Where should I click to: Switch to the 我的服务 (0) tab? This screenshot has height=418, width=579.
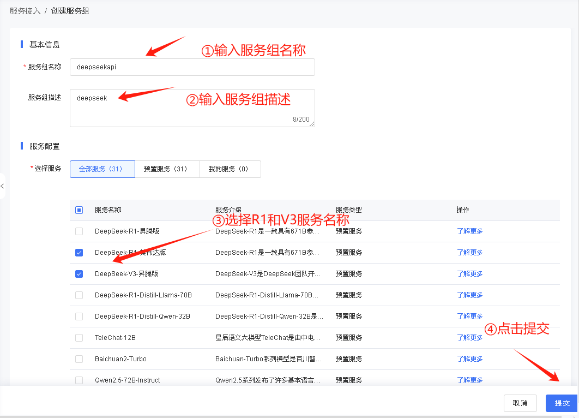tap(230, 169)
